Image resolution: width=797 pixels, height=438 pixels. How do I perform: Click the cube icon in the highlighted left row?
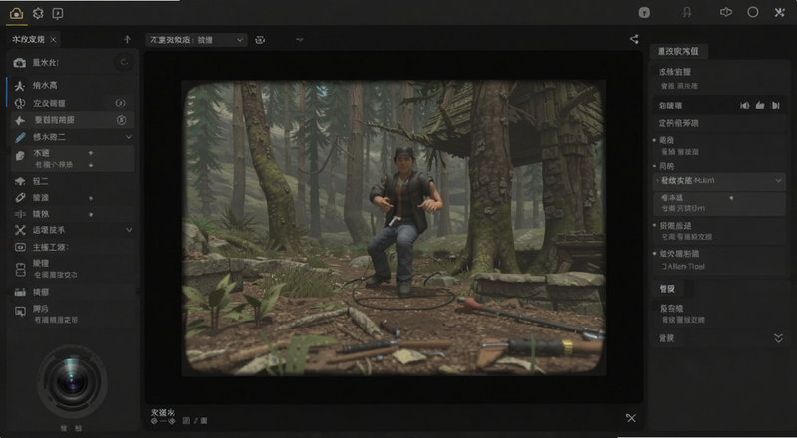click(x=20, y=156)
